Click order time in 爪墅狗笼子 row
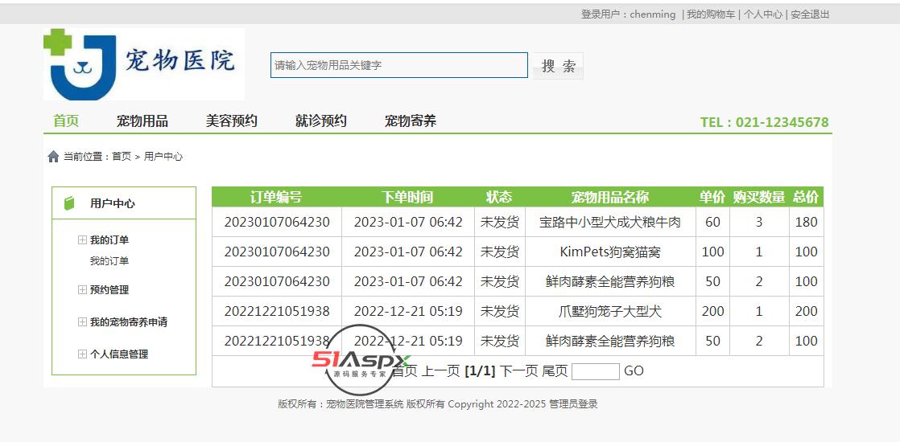 click(407, 311)
